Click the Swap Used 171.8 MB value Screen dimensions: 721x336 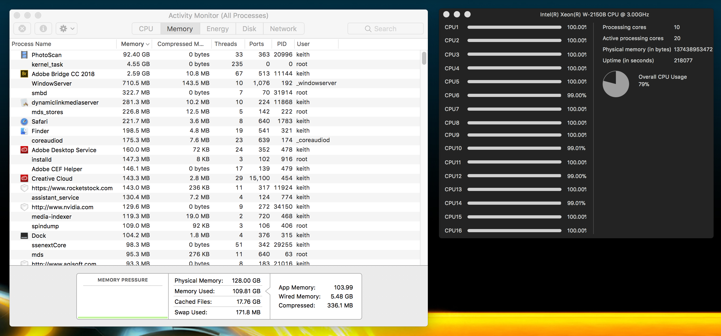248,312
